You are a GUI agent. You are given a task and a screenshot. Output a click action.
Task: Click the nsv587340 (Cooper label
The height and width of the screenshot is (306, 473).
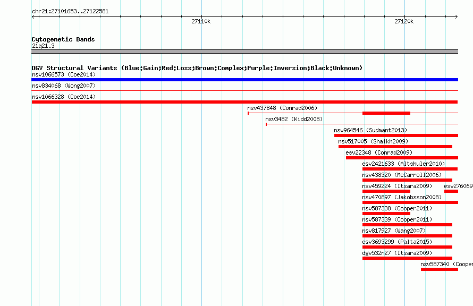(447, 264)
